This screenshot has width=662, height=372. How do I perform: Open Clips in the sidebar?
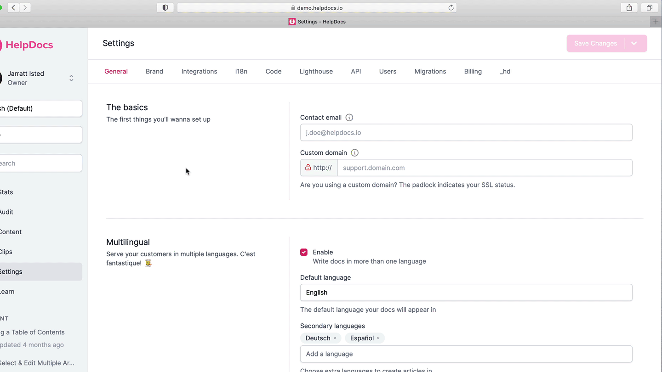click(x=40, y=252)
